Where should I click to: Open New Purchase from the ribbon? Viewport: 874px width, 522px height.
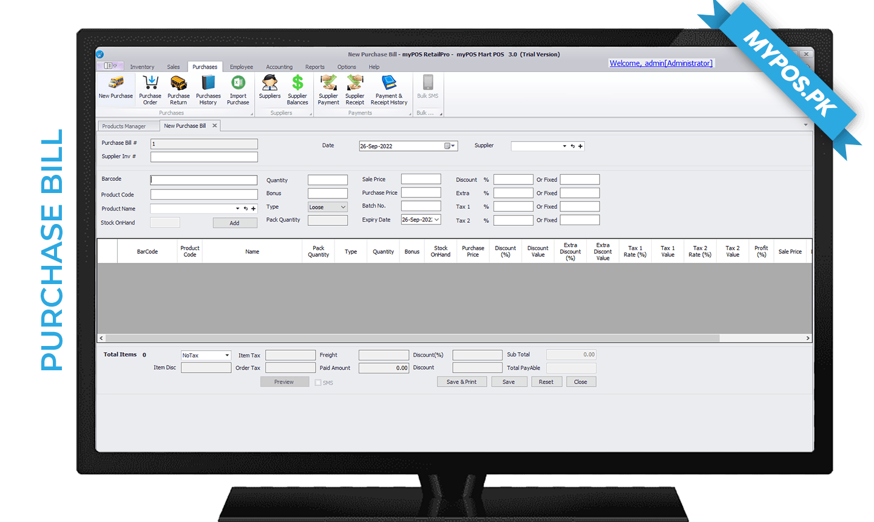coord(115,88)
